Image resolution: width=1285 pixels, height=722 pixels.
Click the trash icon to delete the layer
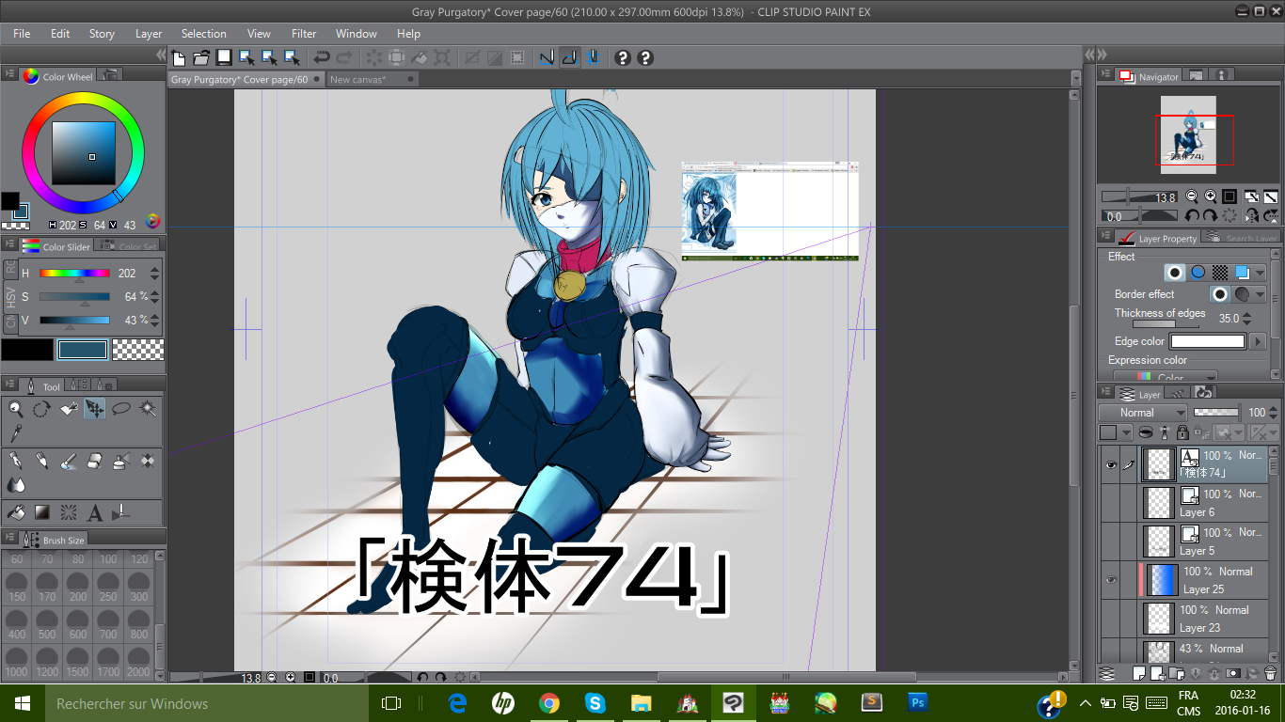(1270, 673)
